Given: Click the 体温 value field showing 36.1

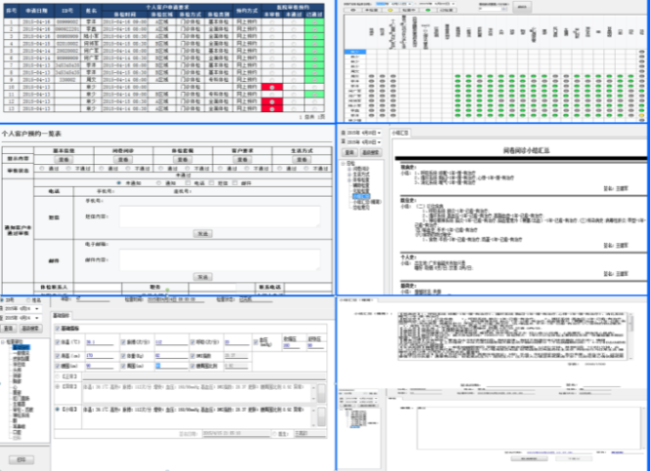Looking at the screenshot, I should 100,342.
